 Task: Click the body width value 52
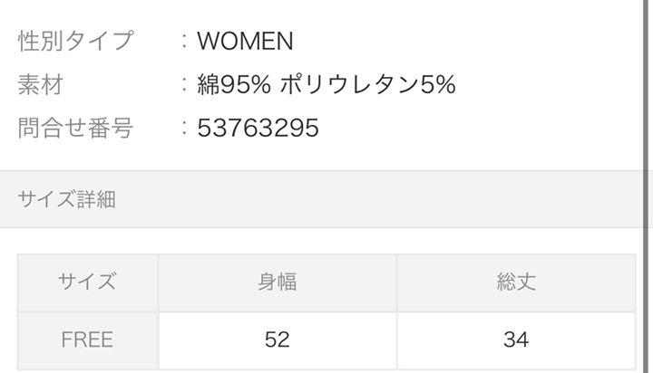(x=278, y=340)
